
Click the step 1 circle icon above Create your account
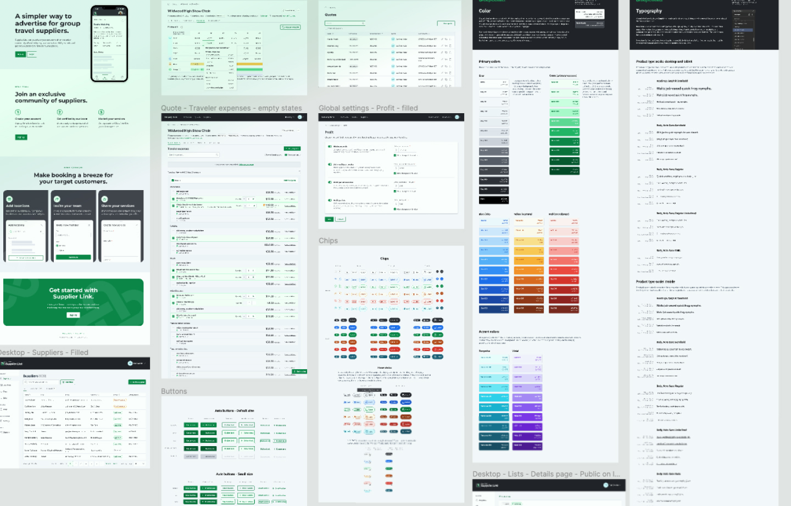(x=18, y=112)
